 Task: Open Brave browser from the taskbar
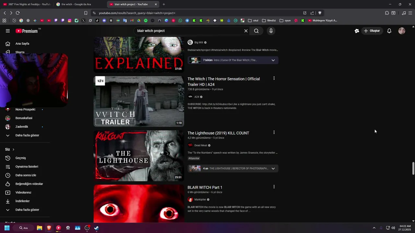49,228
